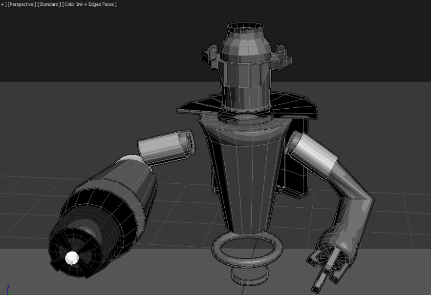Open the Color Ink + Edged Faces menu
This screenshot has width=431, height=295.
coord(89,4)
